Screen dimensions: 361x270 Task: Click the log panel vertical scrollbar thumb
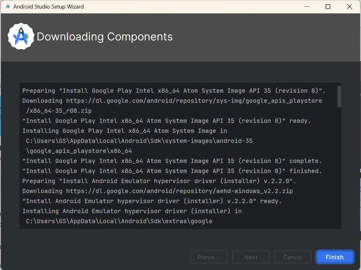(339, 96)
